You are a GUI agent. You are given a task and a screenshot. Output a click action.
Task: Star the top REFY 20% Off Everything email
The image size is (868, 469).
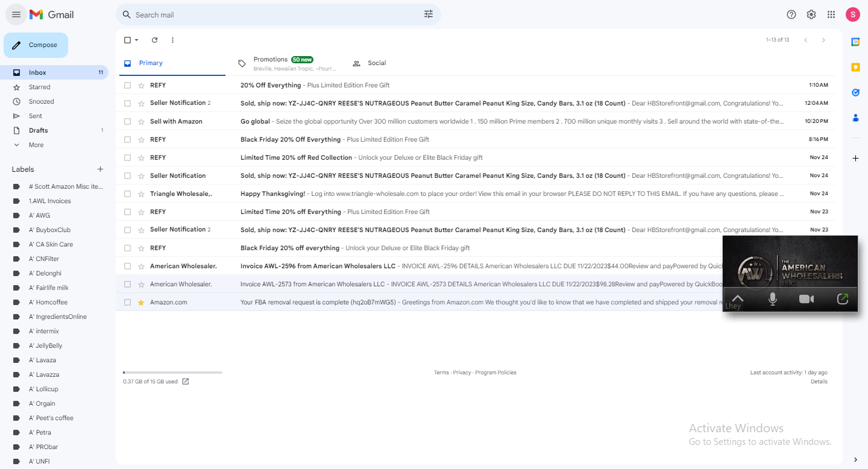(141, 86)
